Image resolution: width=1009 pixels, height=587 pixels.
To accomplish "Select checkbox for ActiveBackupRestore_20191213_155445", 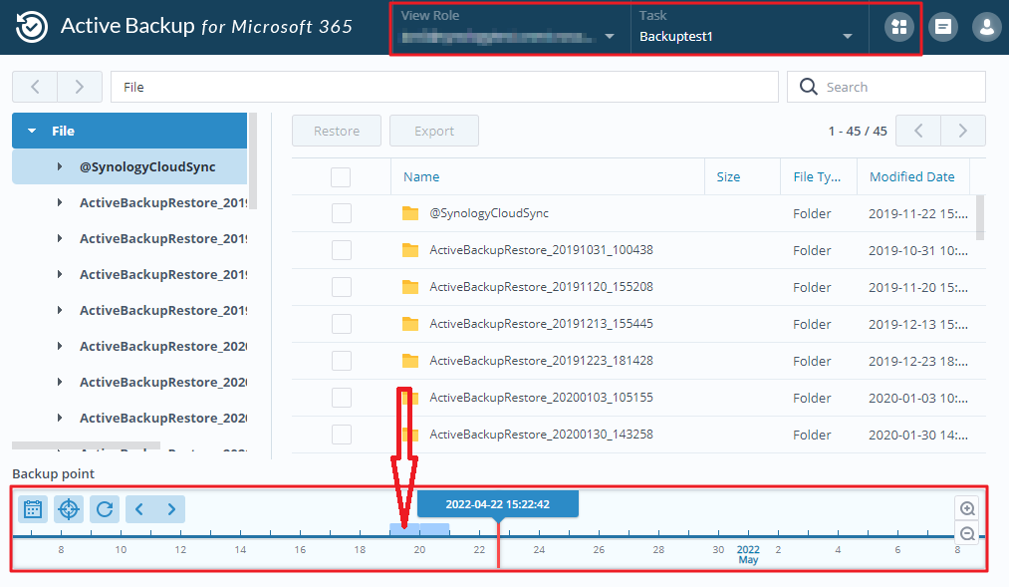I will [342, 324].
